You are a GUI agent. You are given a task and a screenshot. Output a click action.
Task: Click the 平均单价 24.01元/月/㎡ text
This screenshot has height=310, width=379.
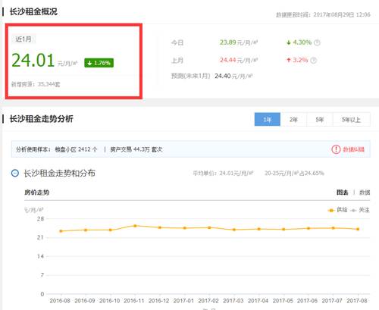(x=223, y=173)
